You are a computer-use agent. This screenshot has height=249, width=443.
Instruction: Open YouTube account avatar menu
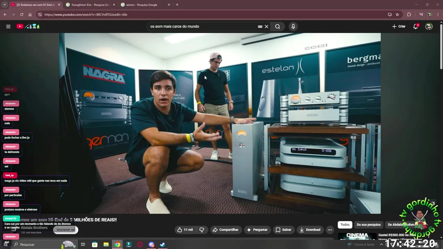coord(429,26)
